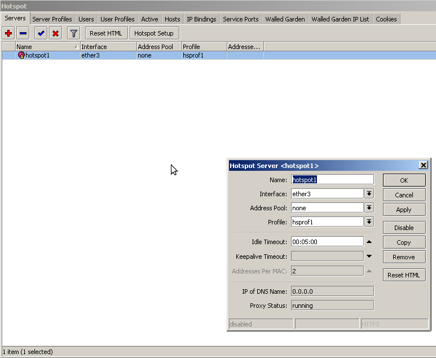Click the red X Disable icon

coord(55,33)
